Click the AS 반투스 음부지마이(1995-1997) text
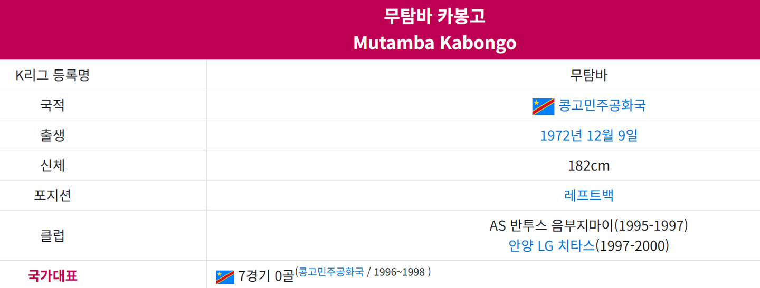The image size is (760, 288). point(589,226)
